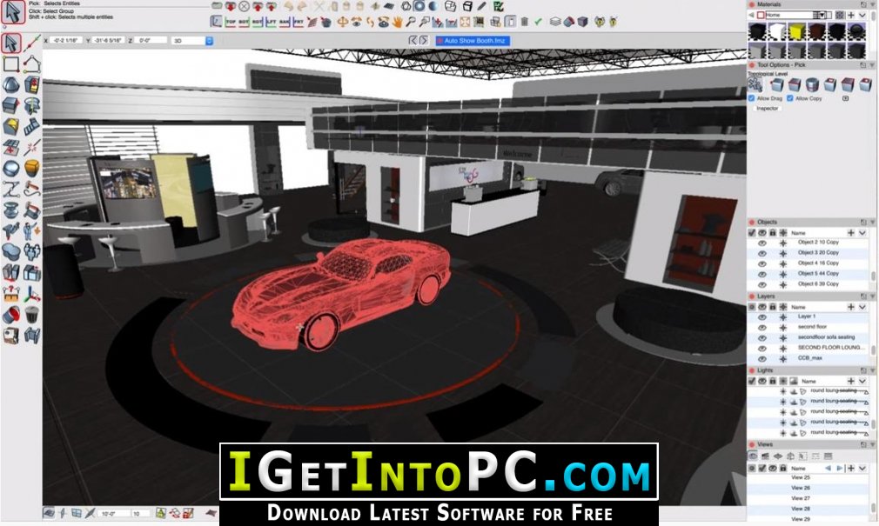
Task: Toggle the Allow Copy checkbox
Action: click(x=791, y=98)
